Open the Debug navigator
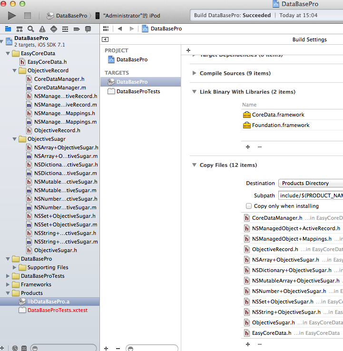The height and width of the screenshot is (351, 343). point(65,29)
